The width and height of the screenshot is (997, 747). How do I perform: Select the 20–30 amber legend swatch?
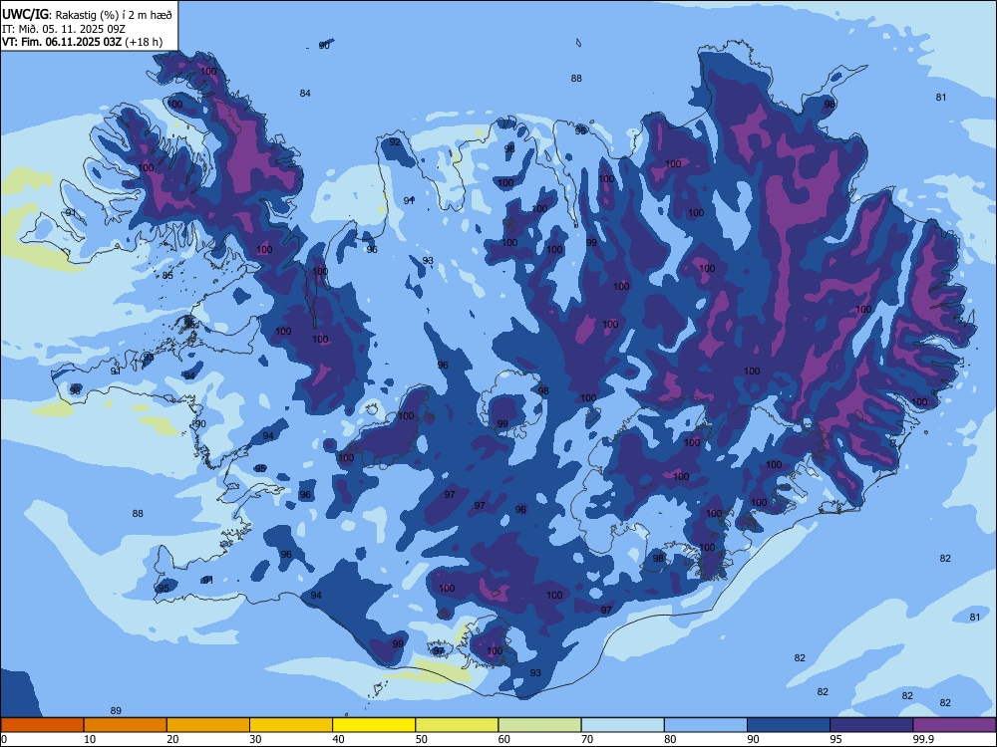pyautogui.click(x=208, y=725)
